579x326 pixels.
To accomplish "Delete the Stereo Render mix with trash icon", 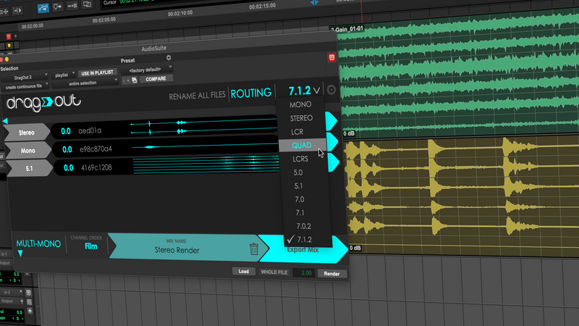I will tap(254, 249).
